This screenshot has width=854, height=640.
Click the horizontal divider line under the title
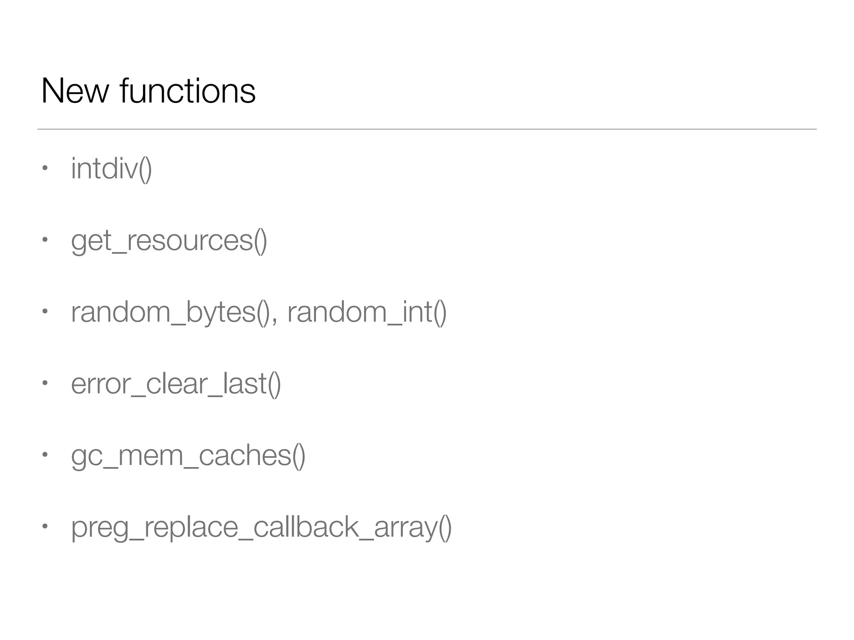point(427,129)
